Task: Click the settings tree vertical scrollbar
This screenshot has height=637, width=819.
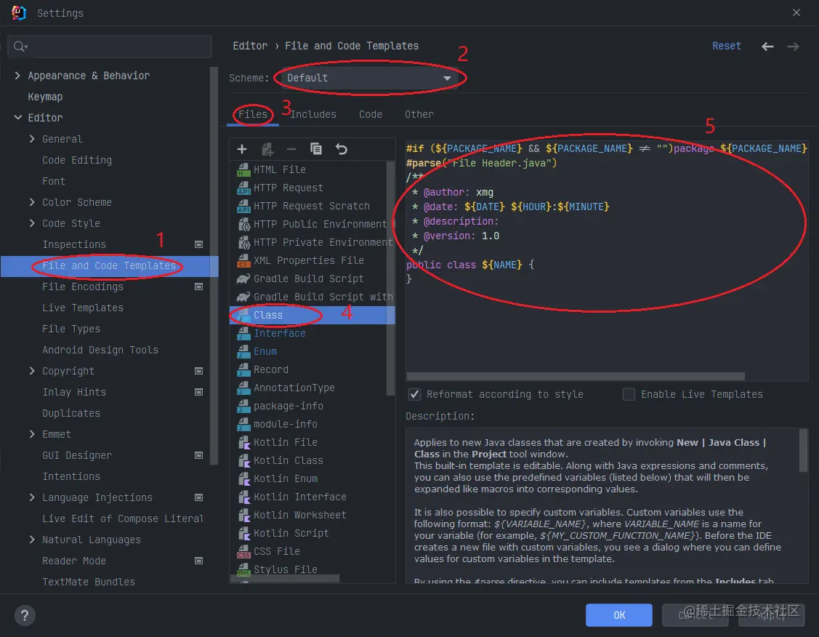Action: [x=213, y=265]
